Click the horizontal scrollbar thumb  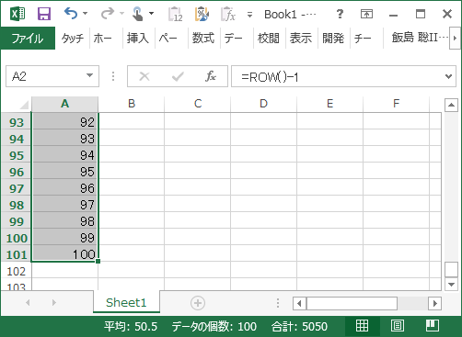click(352, 303)
